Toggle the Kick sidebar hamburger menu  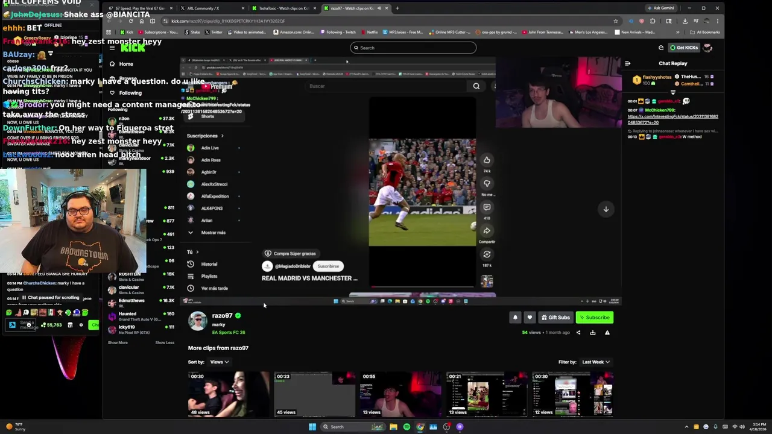112,48
